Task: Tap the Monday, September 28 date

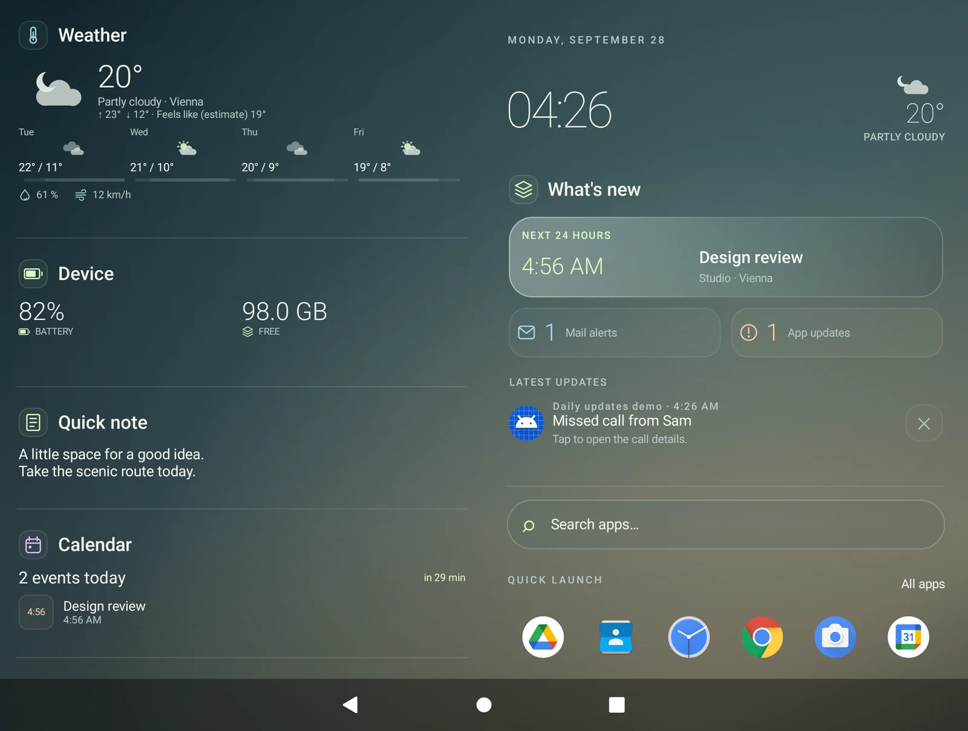Action: click(586, 40)
